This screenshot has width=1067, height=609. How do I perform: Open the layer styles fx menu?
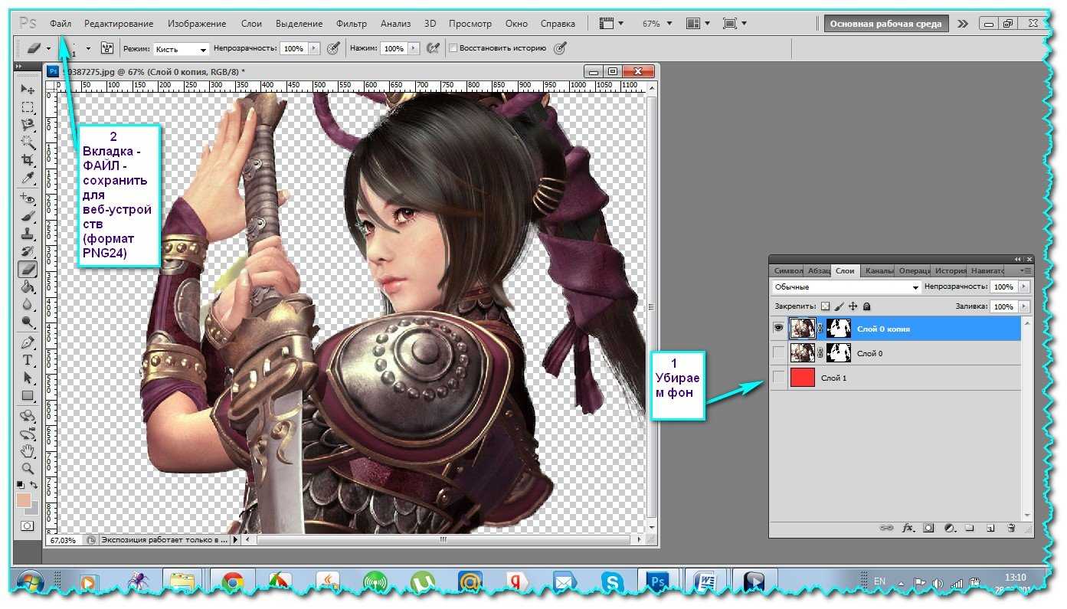[x=908, y=528]
